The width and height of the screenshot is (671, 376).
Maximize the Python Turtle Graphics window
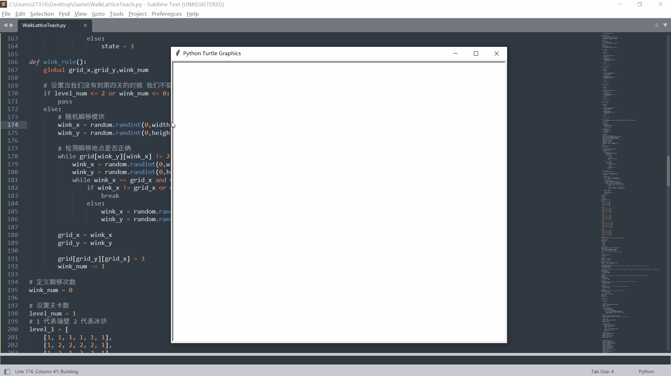tap(476, 53)
